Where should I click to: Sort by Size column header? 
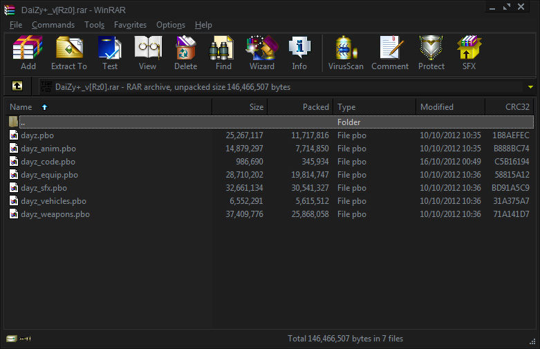pos(240,107)
